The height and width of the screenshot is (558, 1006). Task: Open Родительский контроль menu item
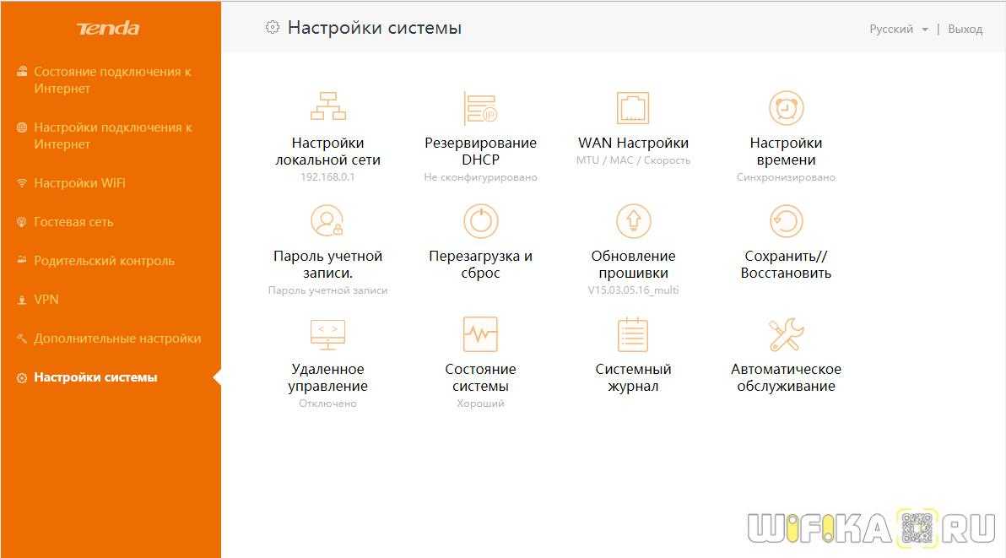(x=104, y=260)
